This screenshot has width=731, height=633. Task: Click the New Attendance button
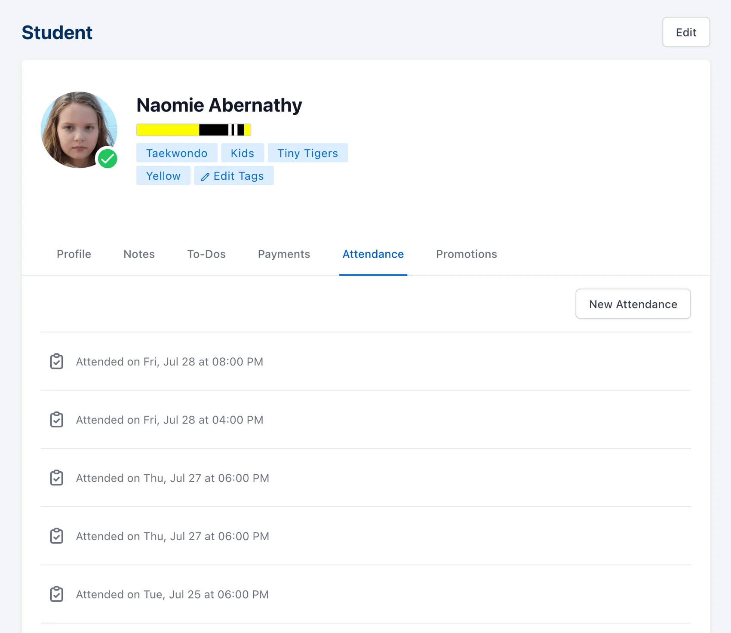coord(633,304)
